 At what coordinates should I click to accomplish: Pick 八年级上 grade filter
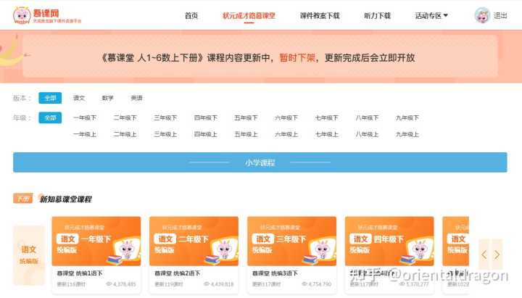click(x=367, y=135)
